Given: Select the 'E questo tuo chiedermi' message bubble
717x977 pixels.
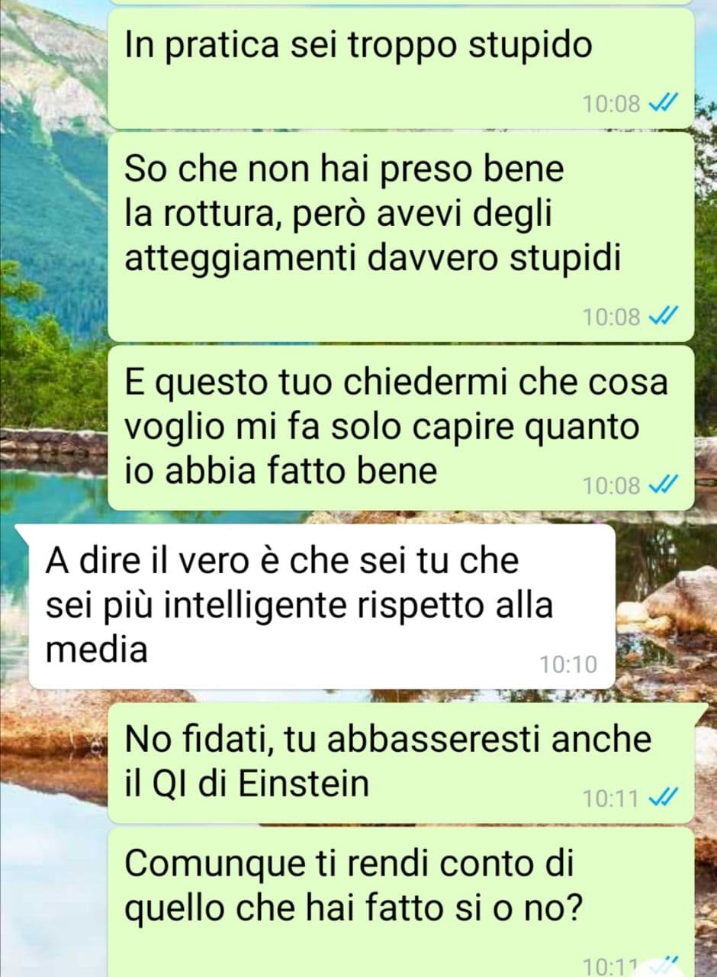Looking at the screenshot, I should [x=401, y=428].
